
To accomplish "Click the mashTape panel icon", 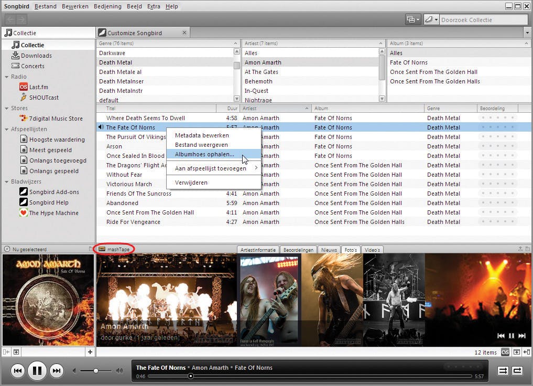I will point(102,249).
